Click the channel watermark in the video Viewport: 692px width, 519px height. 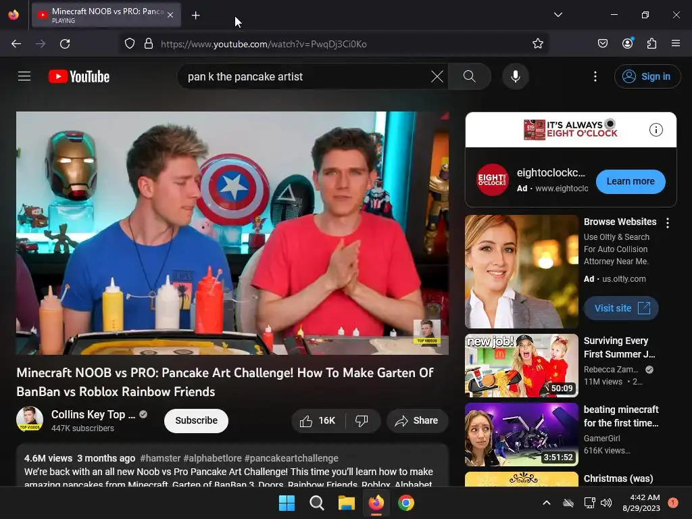point(427,332)
